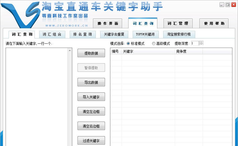Open the 关键字去重复 sub-tab

pos(114,34)
